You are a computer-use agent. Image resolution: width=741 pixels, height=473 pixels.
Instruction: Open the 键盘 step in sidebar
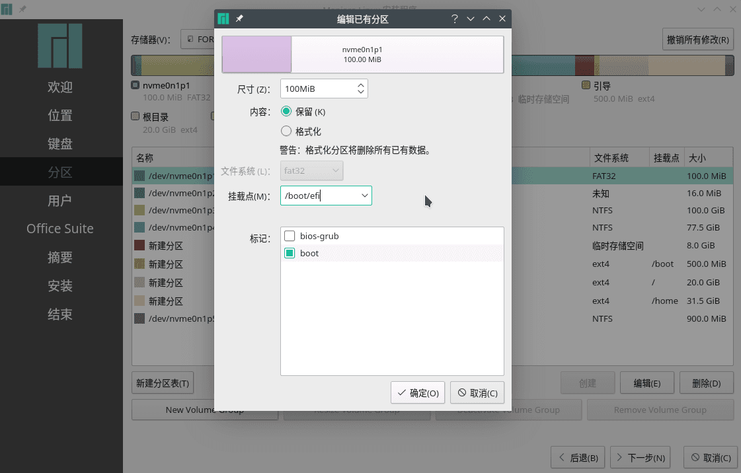tap(60, 144)
